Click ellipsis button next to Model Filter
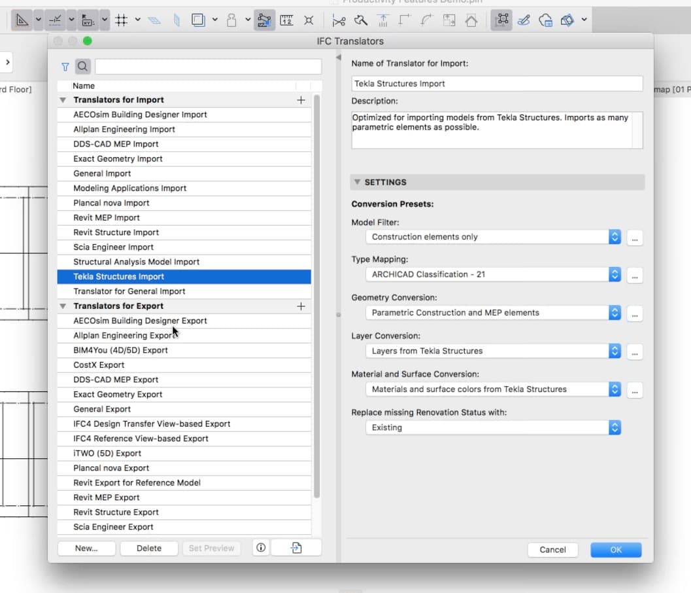 tap(635, 238)
